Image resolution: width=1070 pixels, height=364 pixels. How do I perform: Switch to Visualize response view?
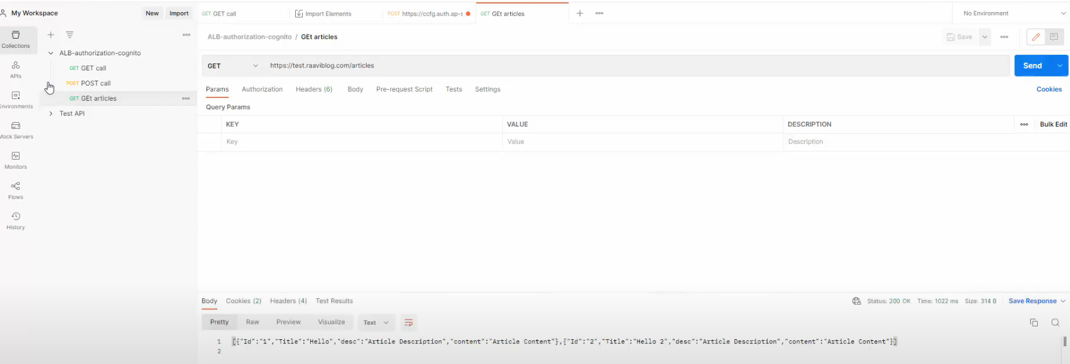(x=331, y=323)
